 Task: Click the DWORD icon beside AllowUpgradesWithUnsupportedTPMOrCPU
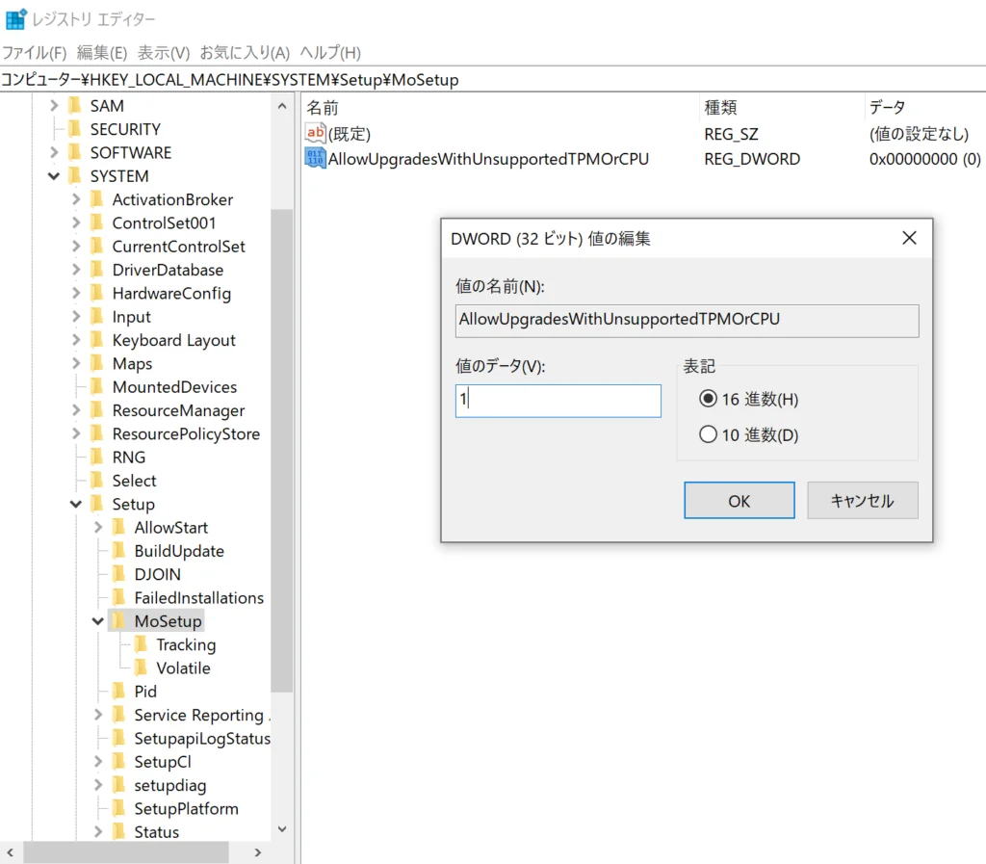point(316,159)
